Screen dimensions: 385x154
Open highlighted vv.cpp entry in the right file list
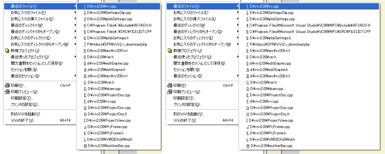click(310, 6)
